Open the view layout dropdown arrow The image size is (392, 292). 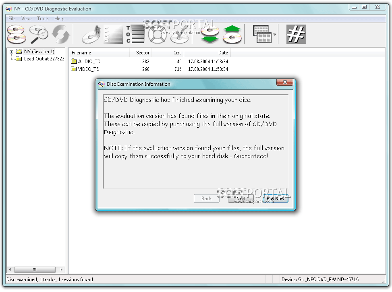click(x=274, y=35)
